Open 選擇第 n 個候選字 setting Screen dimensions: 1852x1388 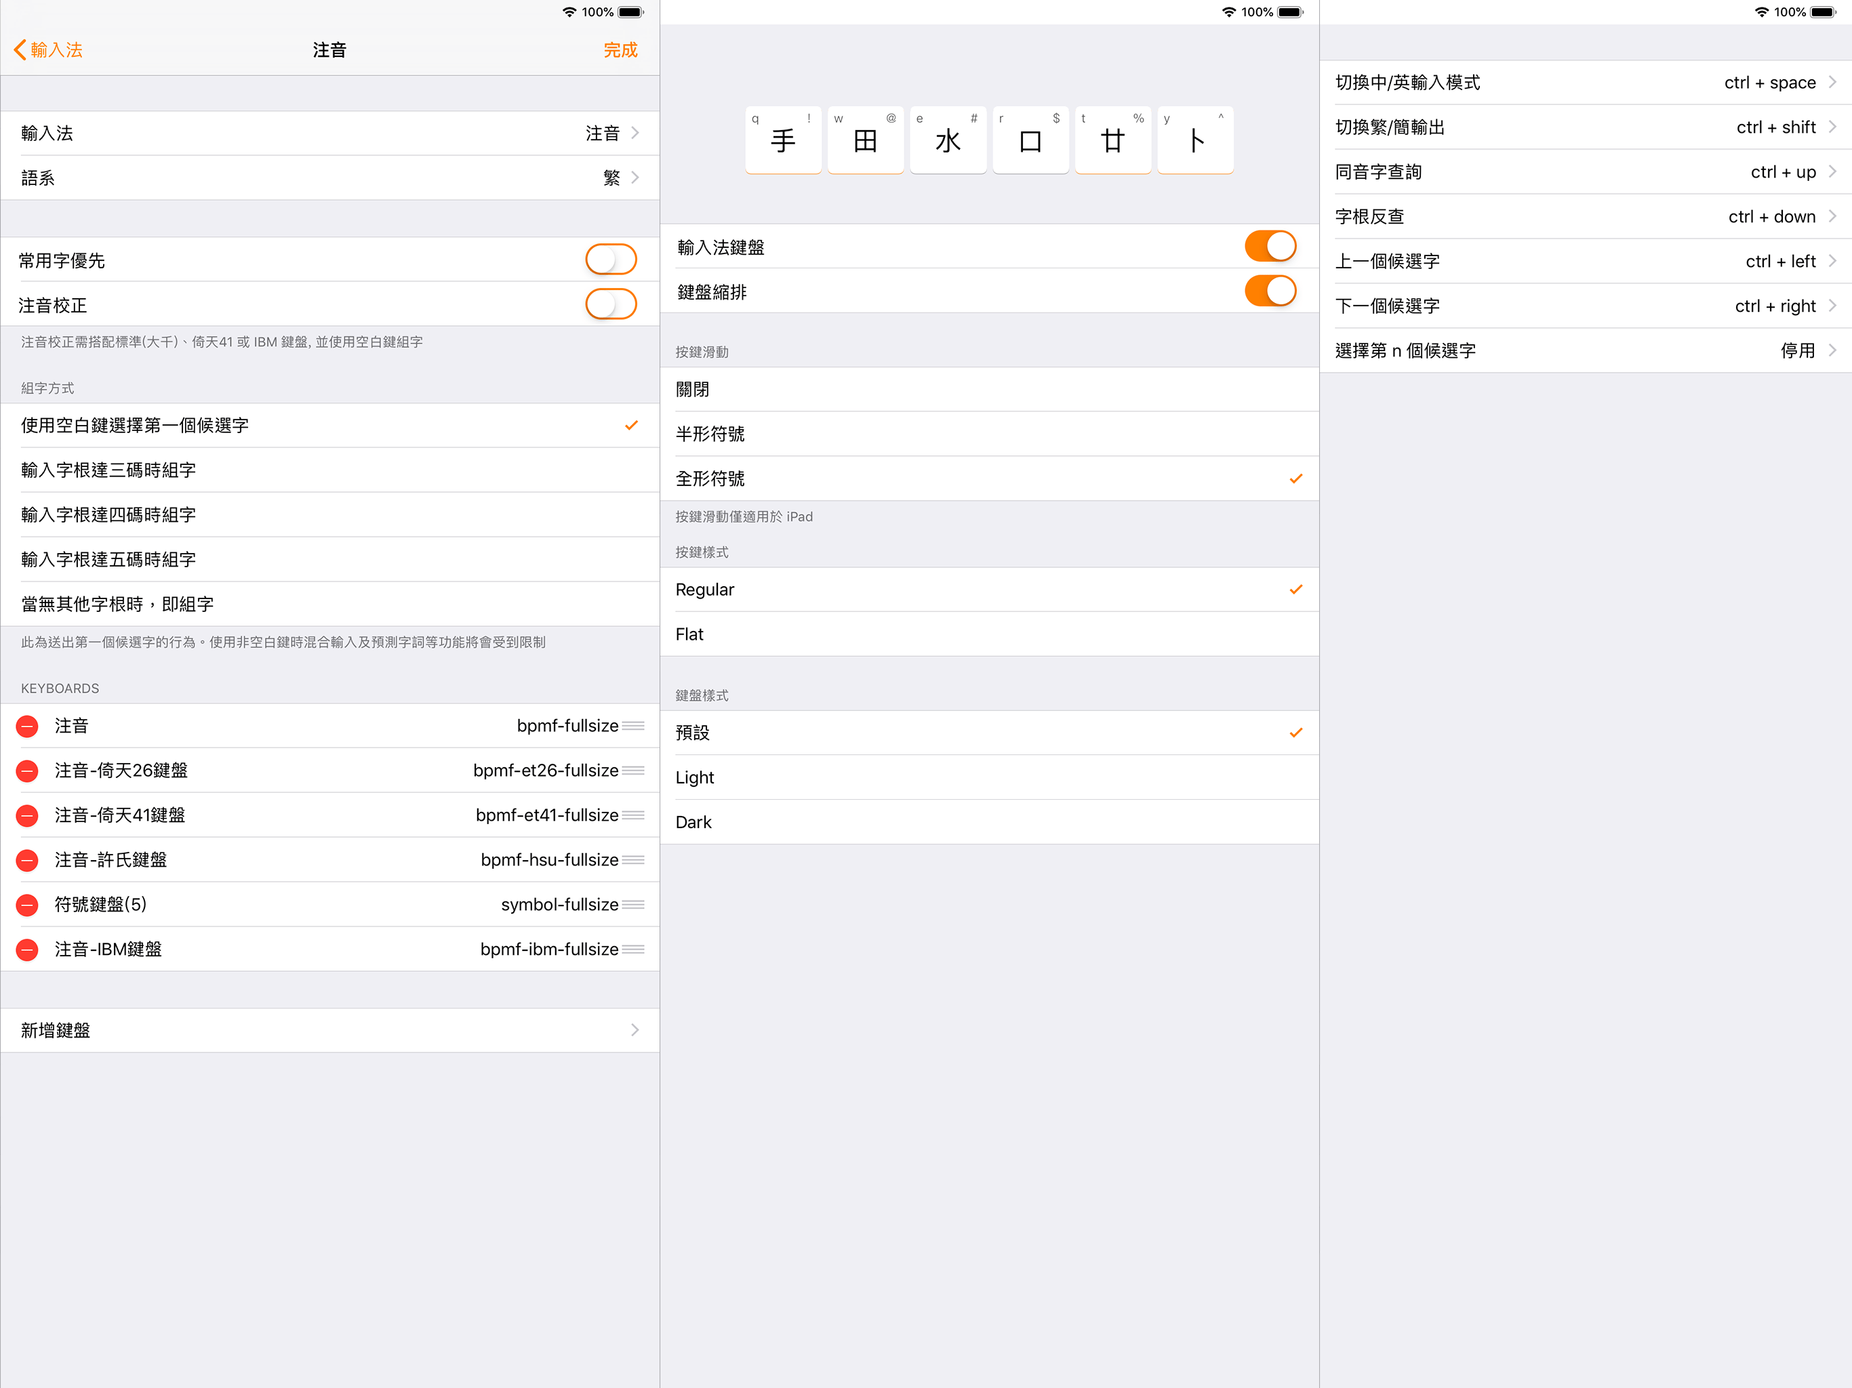(1586, 350)
